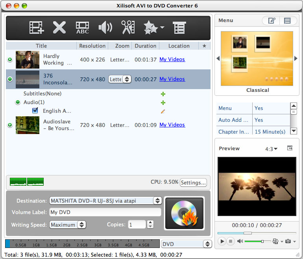Expand the Hardly Working video entry
Screen dimensions: 303x259
(x=10, y=60)
